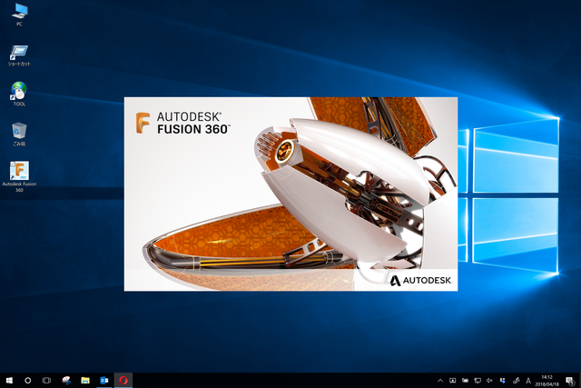This screenshot has height=388, width=581.
Task: Click the folder-shaped tray icon before network
Action: 465,381
